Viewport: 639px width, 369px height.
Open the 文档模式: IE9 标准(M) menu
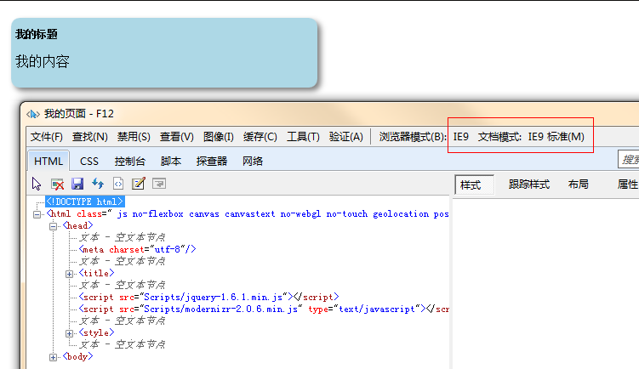[531, 137]
